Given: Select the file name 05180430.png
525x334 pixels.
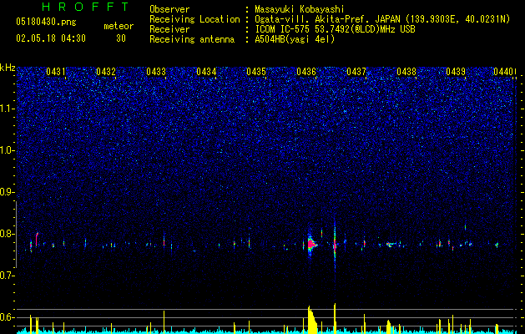Looking at the screenshot, I should click(x=46, y=22).
